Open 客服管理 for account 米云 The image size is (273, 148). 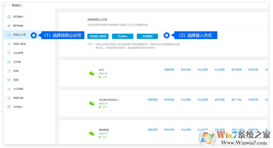pyautogui.click(x=169, y=70)
